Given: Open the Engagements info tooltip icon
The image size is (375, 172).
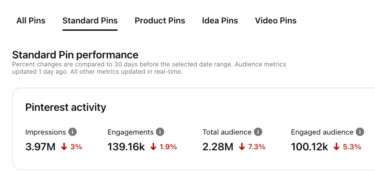Looking at the screenshot, I should click(160, 132).
